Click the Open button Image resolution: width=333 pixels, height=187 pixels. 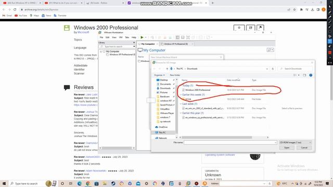pos(287,148)
